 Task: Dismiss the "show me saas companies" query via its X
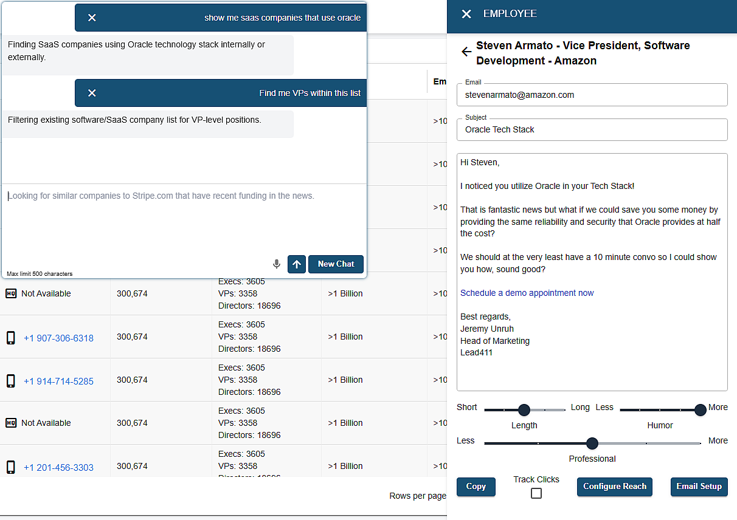[92, 18]
